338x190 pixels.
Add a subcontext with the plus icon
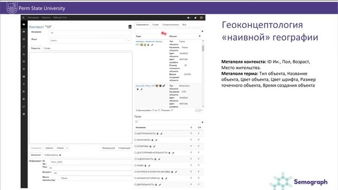[60, 155]
